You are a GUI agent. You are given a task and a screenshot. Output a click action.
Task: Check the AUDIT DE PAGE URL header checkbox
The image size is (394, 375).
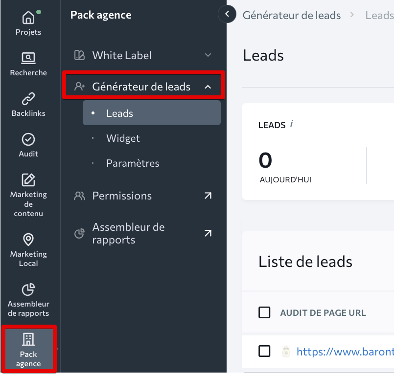pyautogui.click(x=264, y=312)
